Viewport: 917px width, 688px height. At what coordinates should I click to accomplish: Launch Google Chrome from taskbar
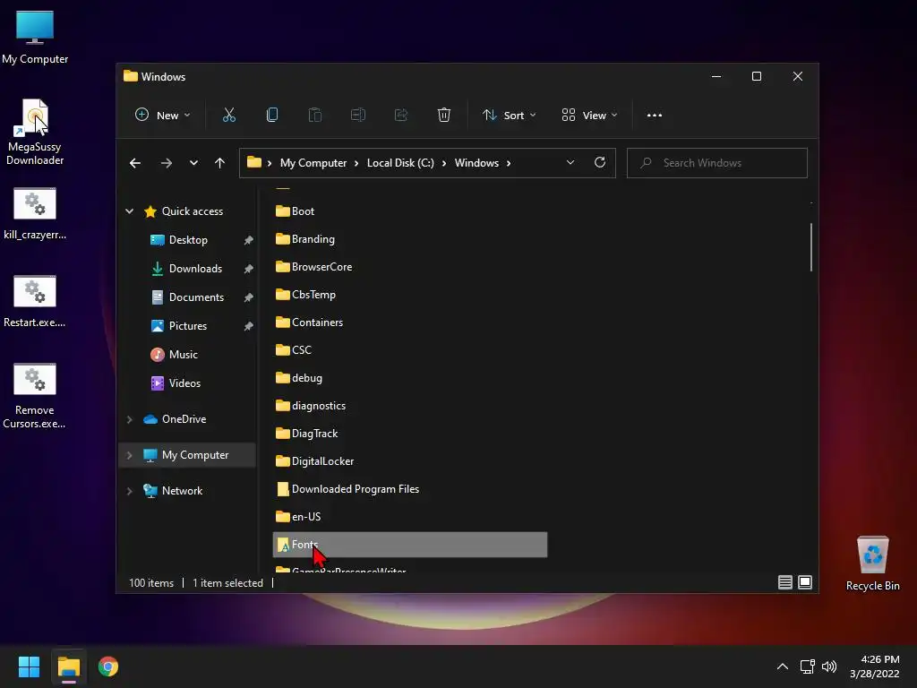pos(108,666)
